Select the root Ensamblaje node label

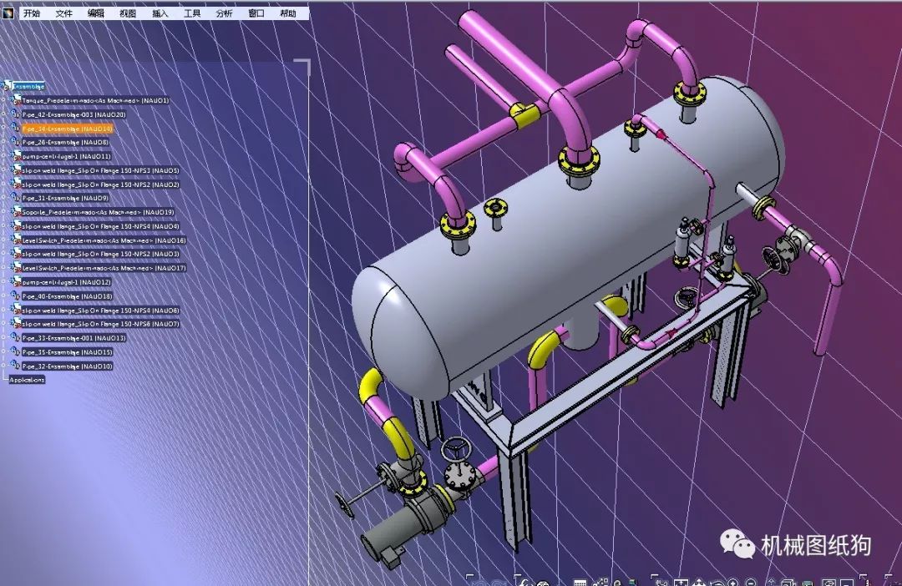[x=28, y=86]
